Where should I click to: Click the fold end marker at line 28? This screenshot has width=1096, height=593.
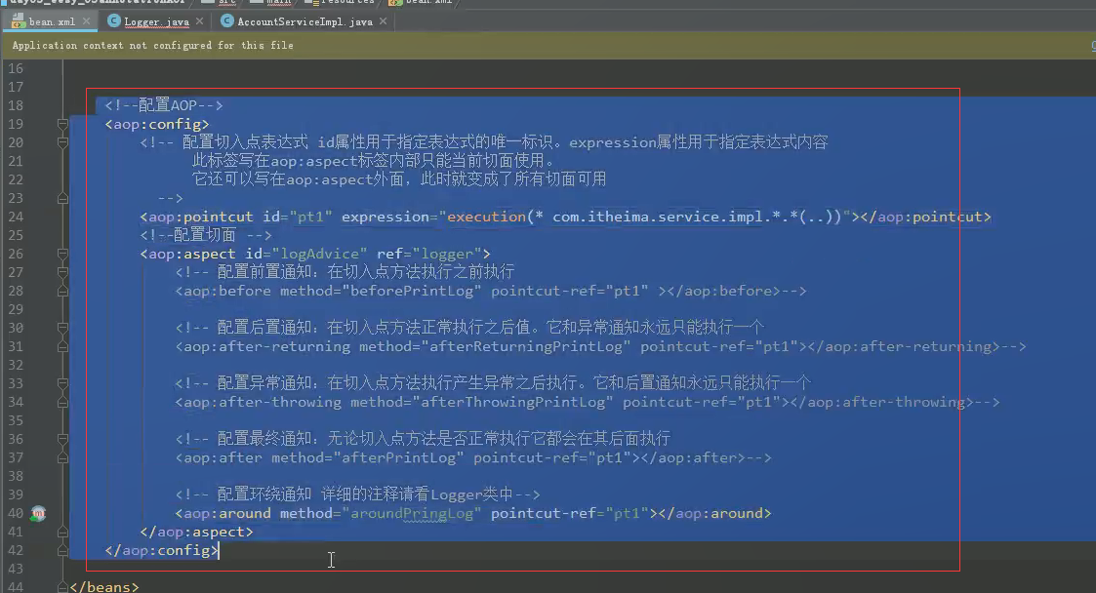(62, 291)
